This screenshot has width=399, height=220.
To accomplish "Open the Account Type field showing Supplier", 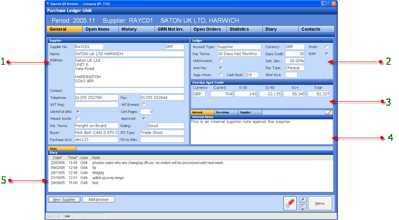I will [x=239, y=47].
